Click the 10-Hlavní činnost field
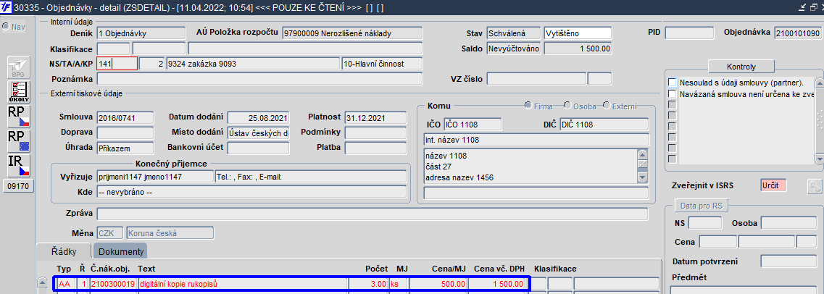Screen dimensions: 824x294 tap(382, 64)
